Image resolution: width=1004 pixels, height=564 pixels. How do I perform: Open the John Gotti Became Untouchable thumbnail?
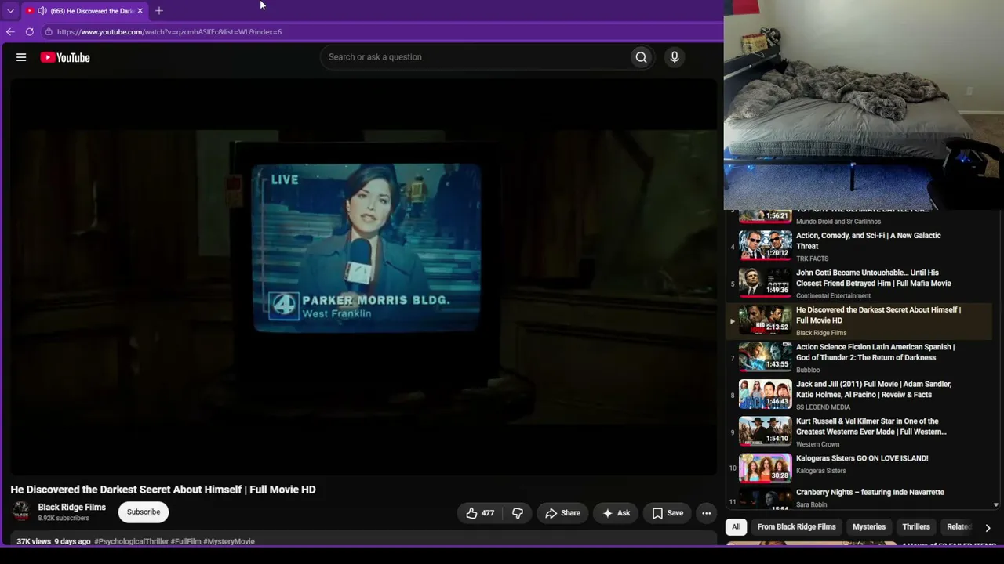pyautogui.click(x=765, y=283)
